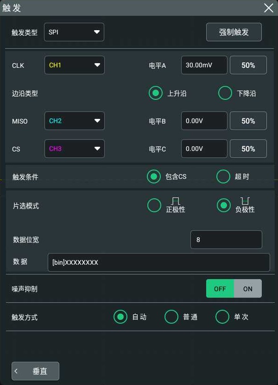The width and height of the screenshot is (278, 385).
Task: Set 电平A to 50% button
Action: (248, 65)
